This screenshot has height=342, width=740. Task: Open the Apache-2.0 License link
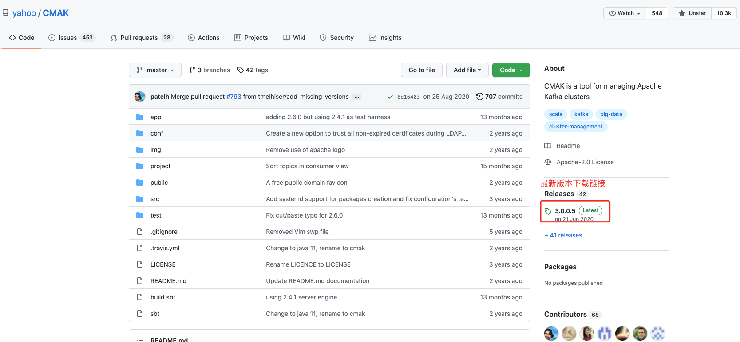pos(585,162)
